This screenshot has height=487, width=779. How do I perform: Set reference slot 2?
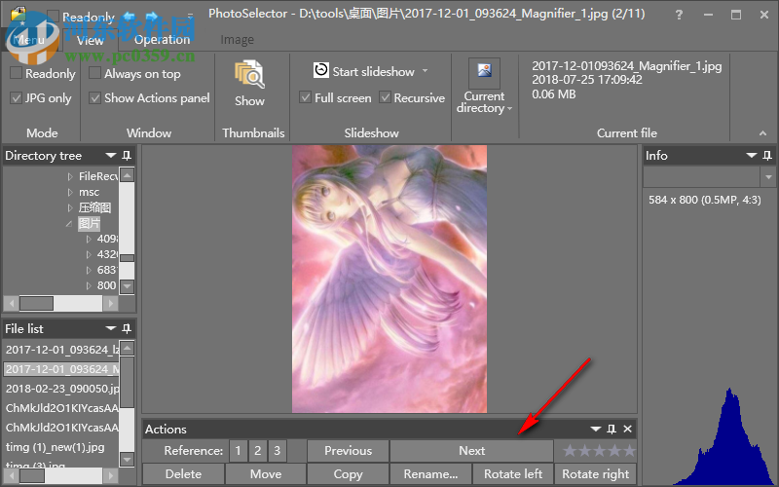[257, 451]
